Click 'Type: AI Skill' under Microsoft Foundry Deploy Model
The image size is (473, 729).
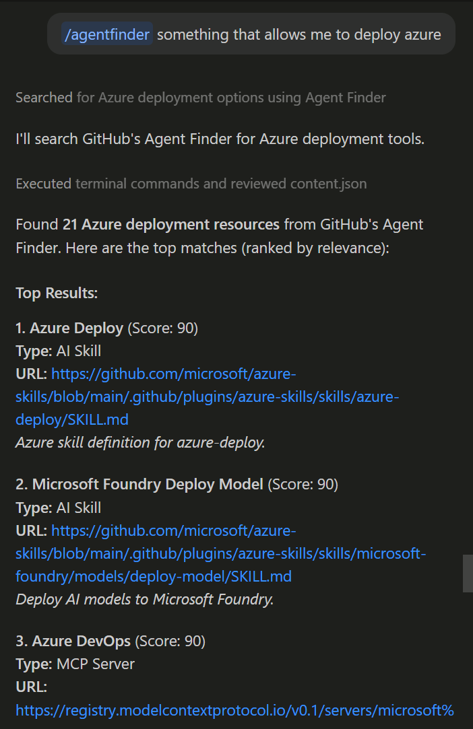point(58,508)
